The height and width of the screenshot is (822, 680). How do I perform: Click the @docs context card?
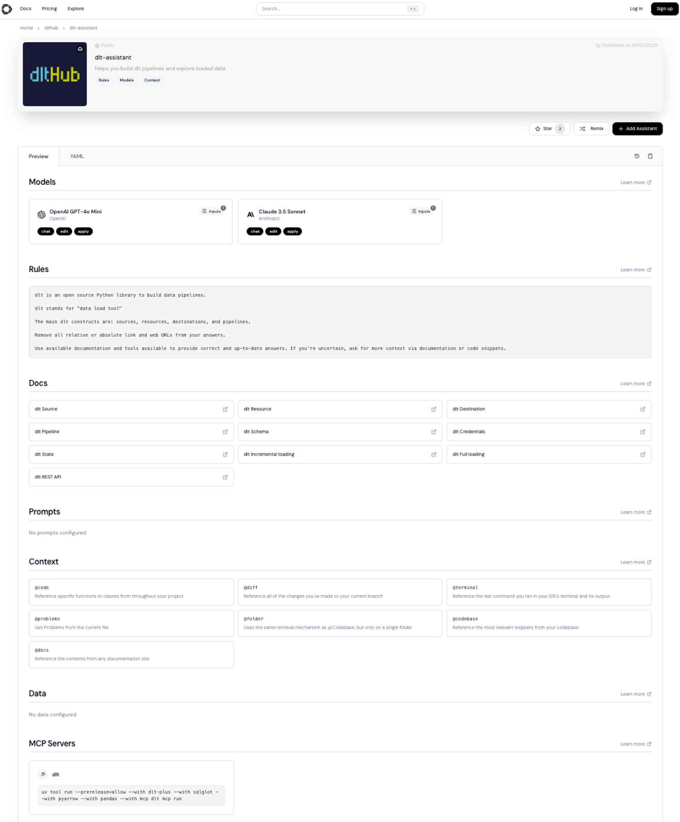pyautogui.click(x=131, y=654)
